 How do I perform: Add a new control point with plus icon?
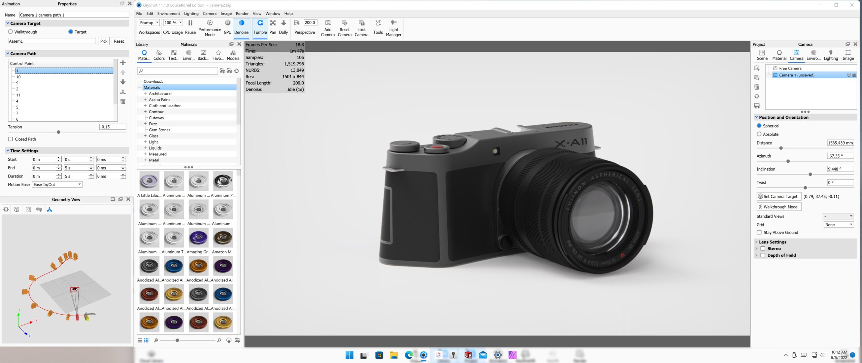click(123, 63)
